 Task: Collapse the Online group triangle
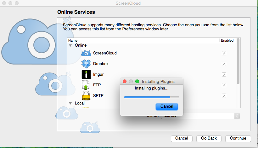pyautogui.click(x=70, y=45)
